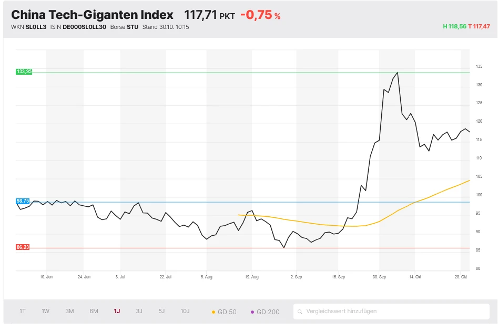Click the purple GD 200 legend dot
Screen dimensions: 498x331
coord(253,311)
